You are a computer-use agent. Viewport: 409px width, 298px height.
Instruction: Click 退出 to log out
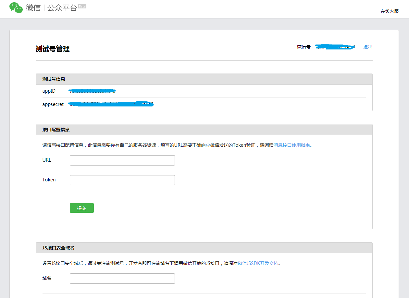(x=368, y=47)
